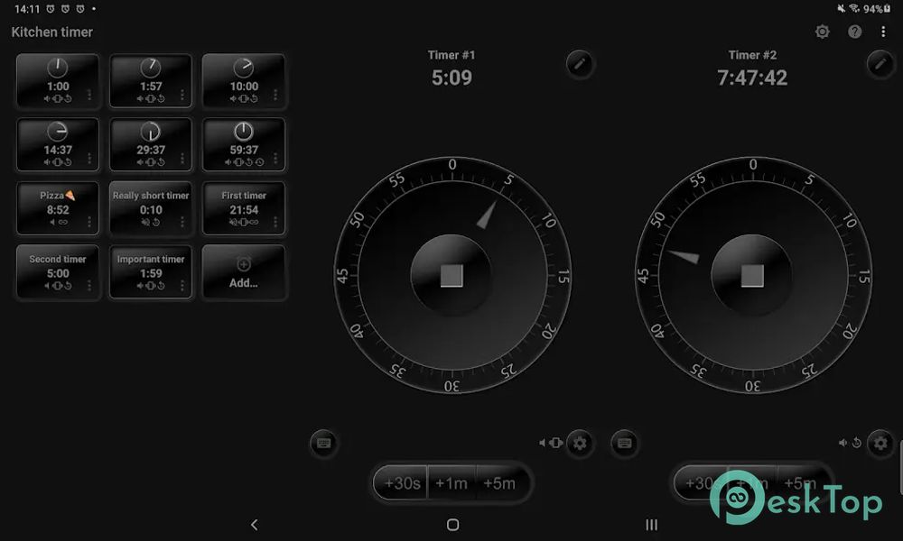This screenshot has width=903, height=541.
Task: Click the sound and repeat indicators for Timer #2
Action: (x=850, y=443)
